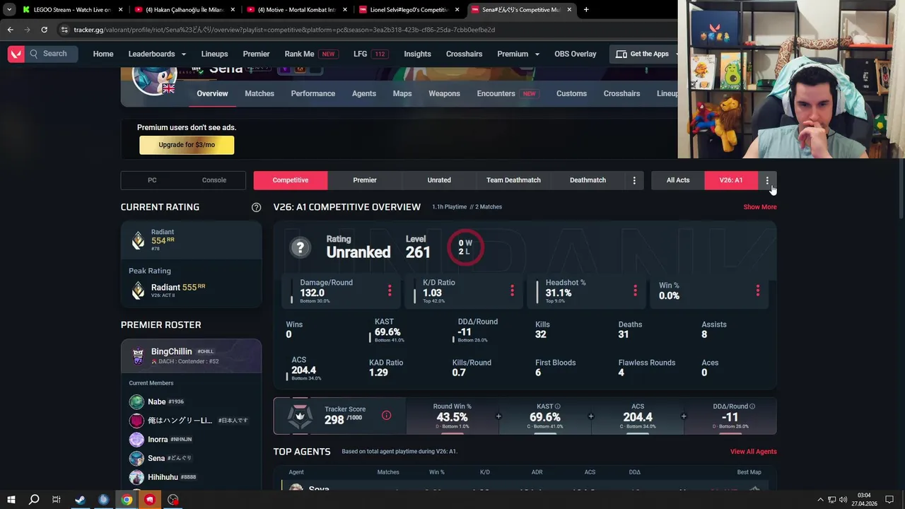Click Sena in the Premier Roster
The image size is (905, 509).
156,458
